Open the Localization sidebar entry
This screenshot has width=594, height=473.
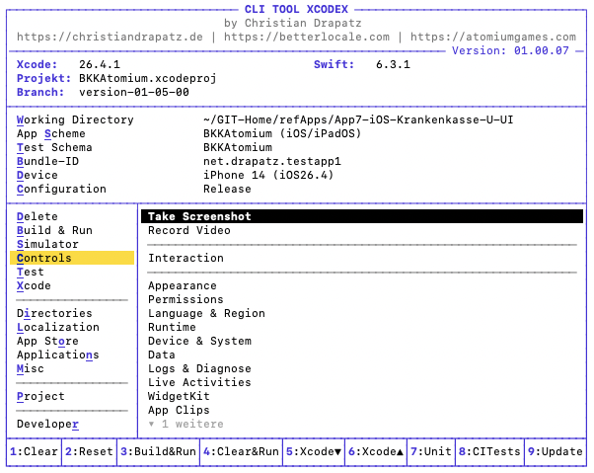58,327
